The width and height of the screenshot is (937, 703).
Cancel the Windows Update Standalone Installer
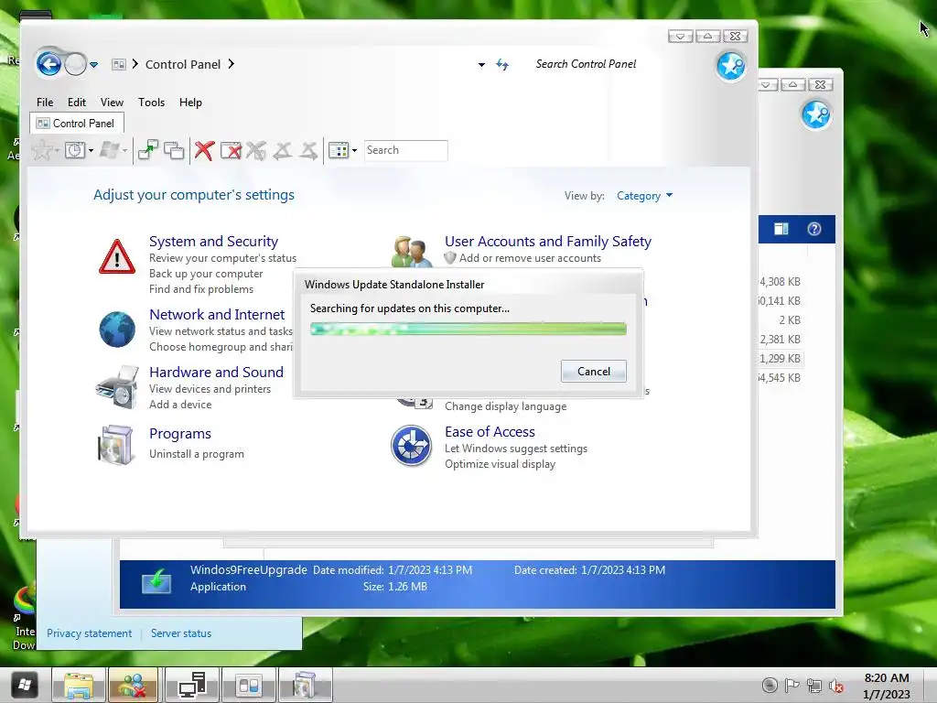593,372
